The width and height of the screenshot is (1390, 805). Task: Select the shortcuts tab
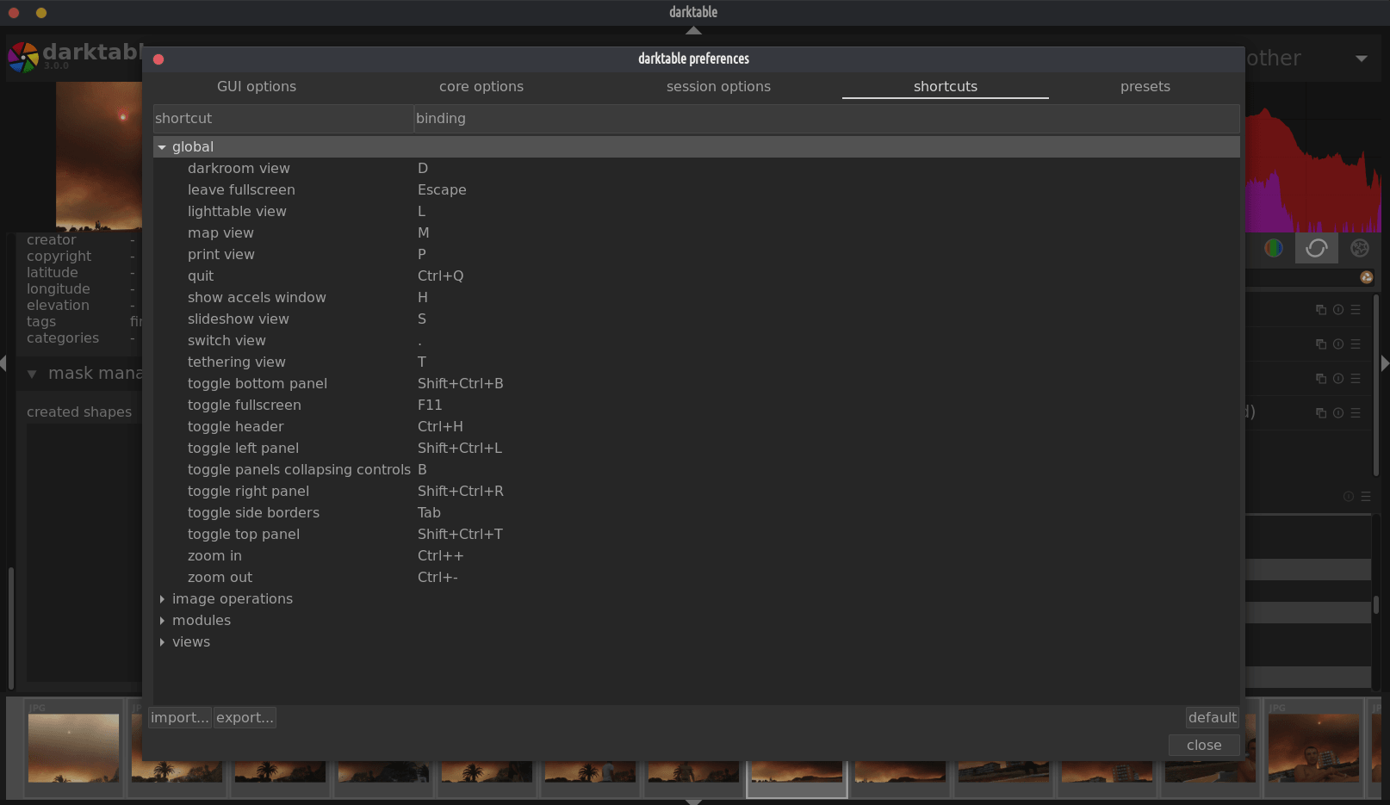(x=946, y=86)
